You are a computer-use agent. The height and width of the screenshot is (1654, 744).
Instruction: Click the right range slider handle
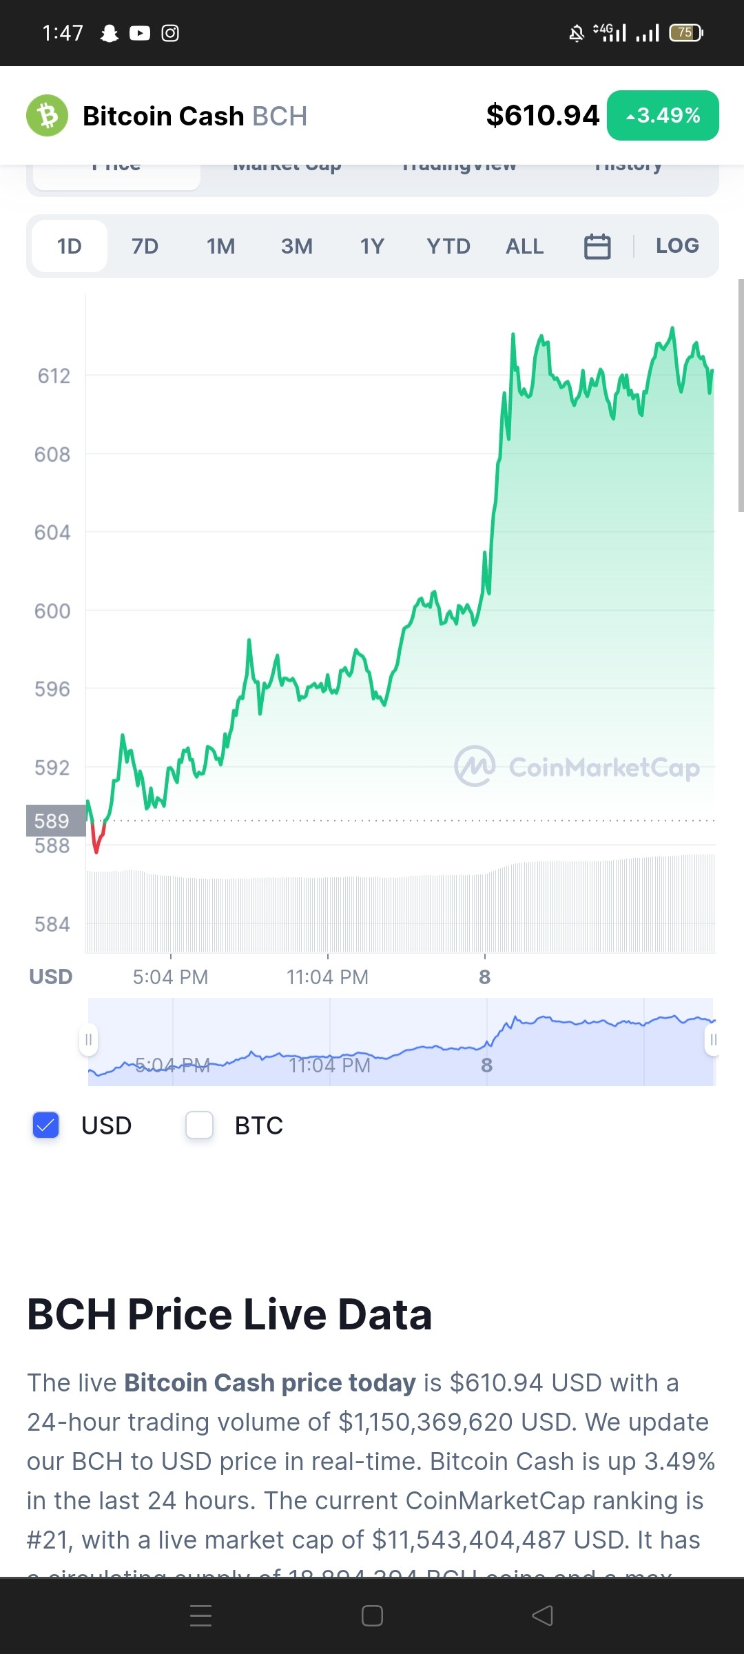point(713,1039)
